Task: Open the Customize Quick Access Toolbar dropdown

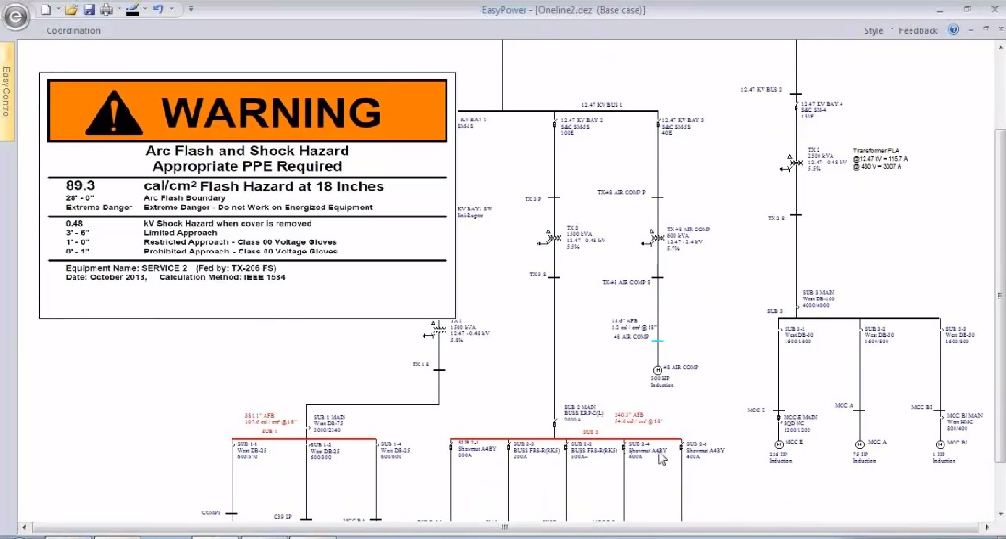Action: [x=190, y=9]
